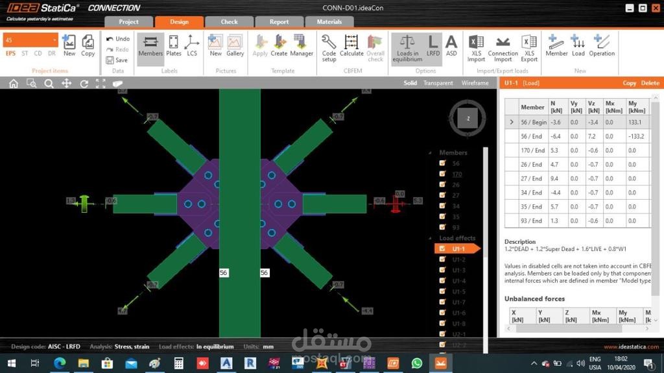The image size is (664, 373).
Task: Click the magnifier zoom icon
Action: click(x=49, y=84)
